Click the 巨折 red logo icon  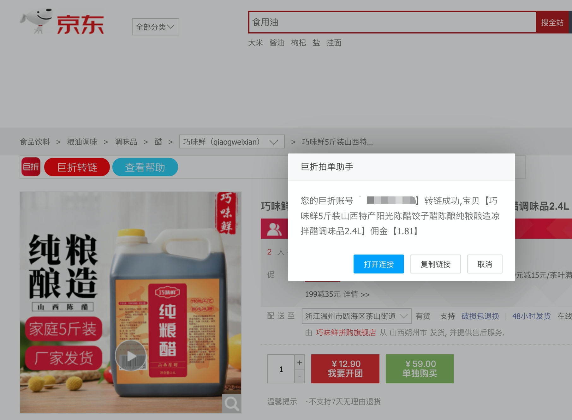point(31,167)
